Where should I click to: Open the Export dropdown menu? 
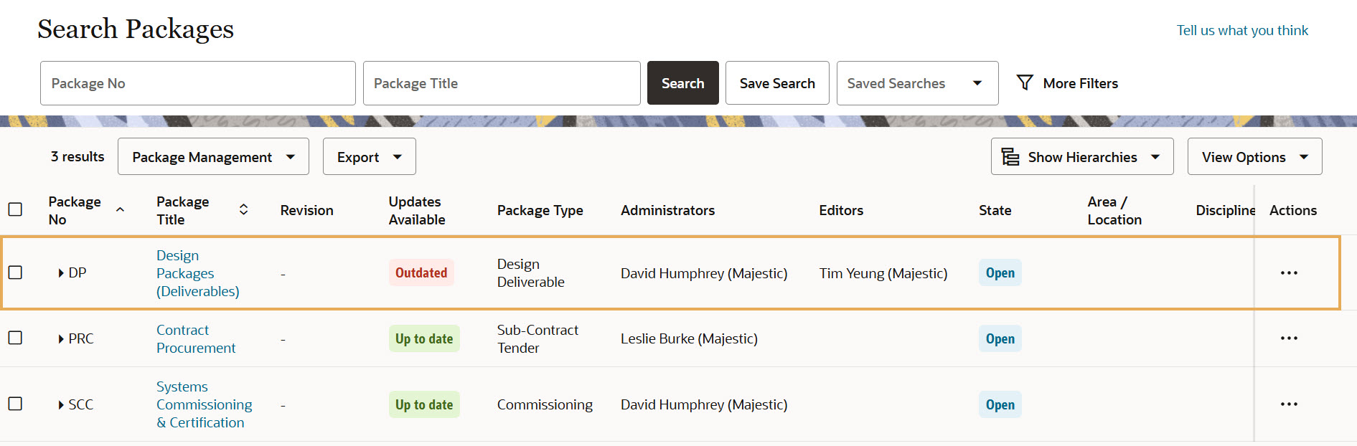click(x=369, y=157)
